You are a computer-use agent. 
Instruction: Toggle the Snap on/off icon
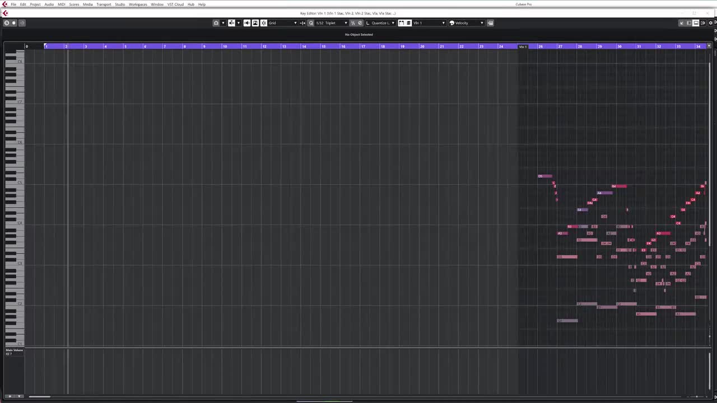tap(264, 23)
